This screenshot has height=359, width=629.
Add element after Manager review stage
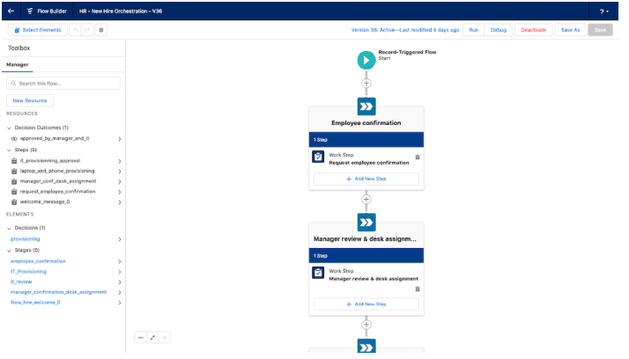[x=366, y=325]
